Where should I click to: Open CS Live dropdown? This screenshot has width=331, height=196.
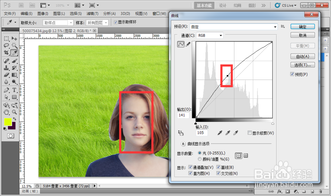tap(286, 5)
